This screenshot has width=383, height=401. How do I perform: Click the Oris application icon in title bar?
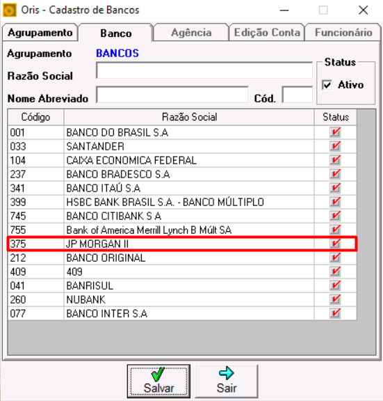tap(10, 10)
